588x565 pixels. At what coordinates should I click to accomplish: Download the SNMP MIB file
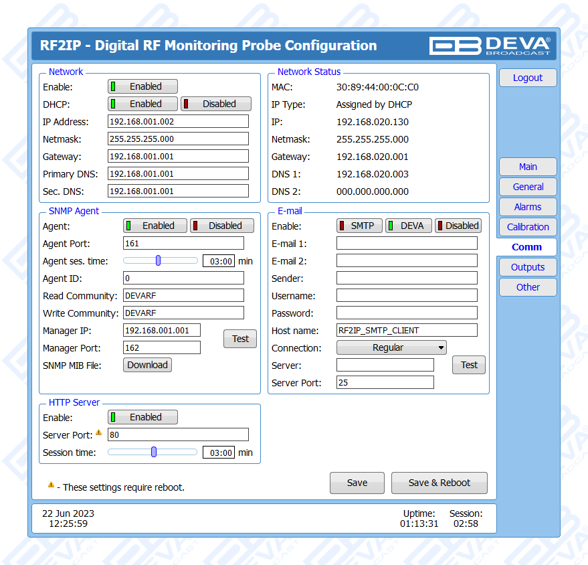[147, 365]
